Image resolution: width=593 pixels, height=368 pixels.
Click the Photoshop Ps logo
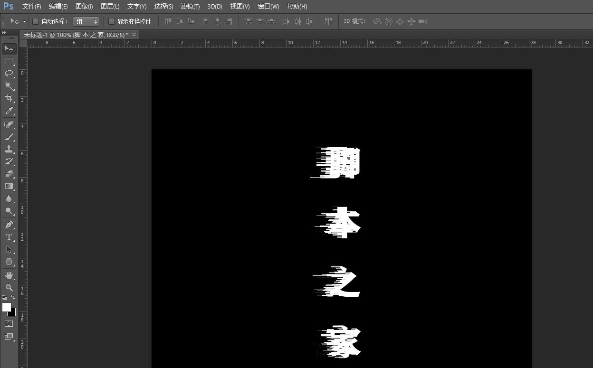click(9, 6)
